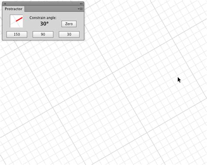Click the Constrain angle label

pos(43,18)
